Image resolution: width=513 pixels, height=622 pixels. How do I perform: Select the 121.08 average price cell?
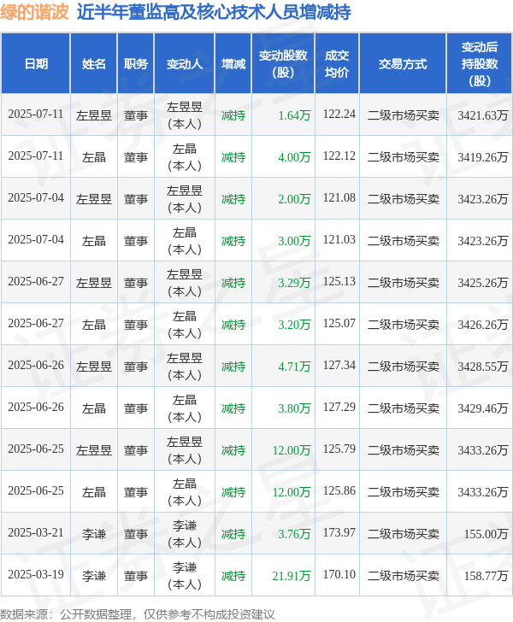(339, 198)
